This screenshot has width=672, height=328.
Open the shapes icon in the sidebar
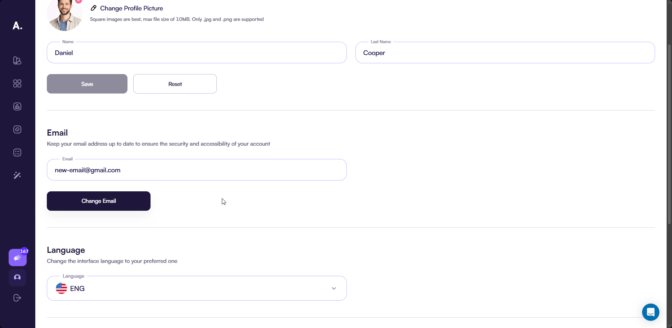(17, 60)
